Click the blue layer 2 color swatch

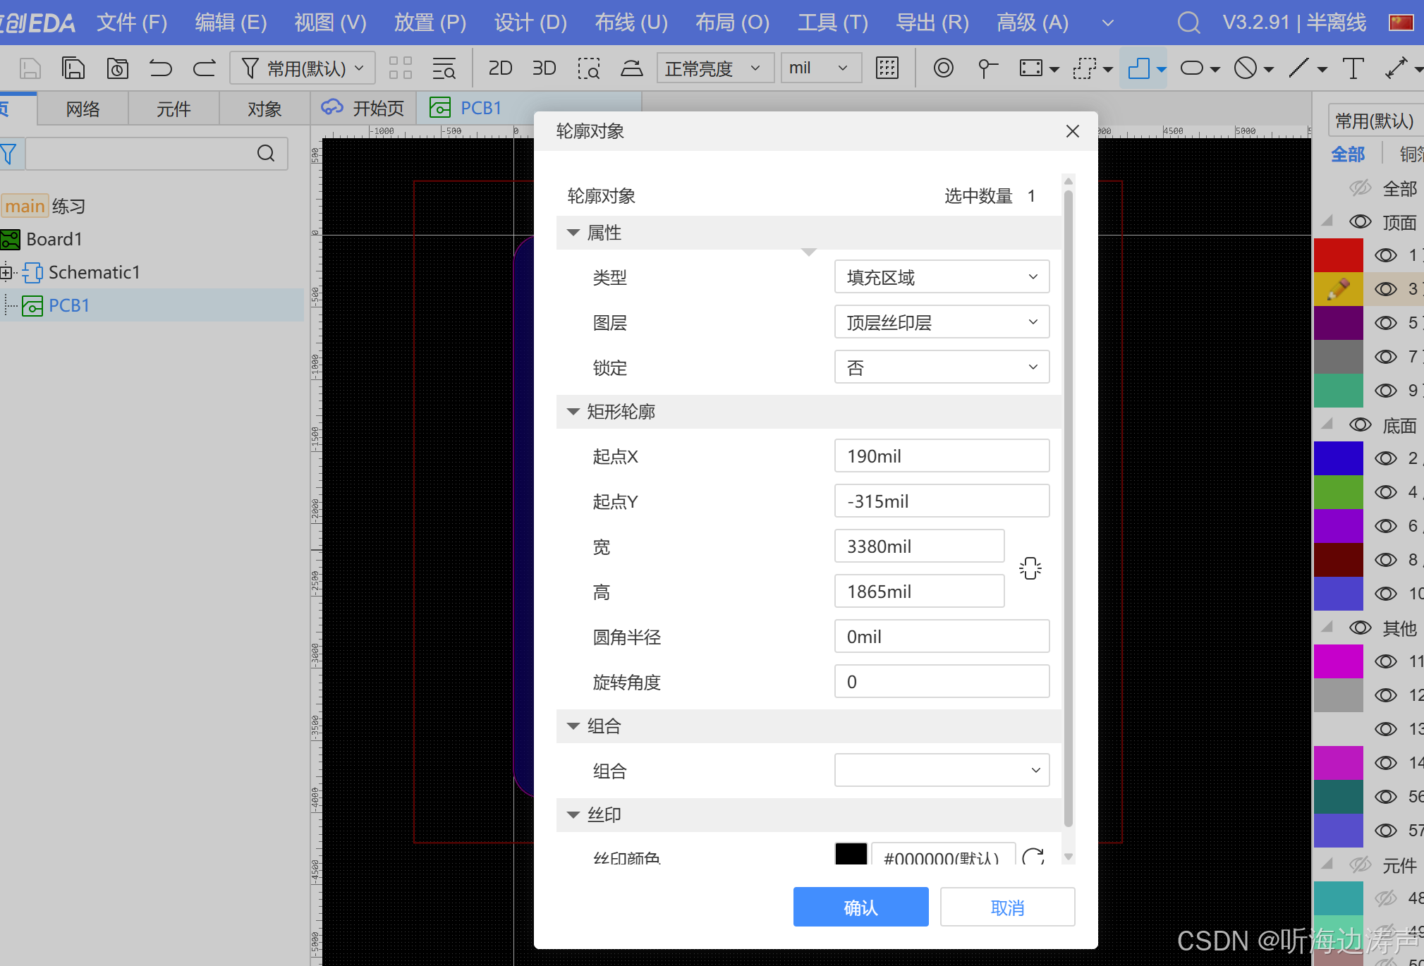point(1338,458)
